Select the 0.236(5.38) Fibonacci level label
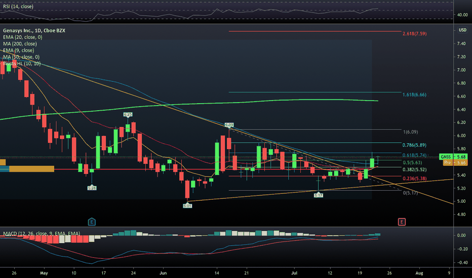The height and width of the screenshot is (278, 472). click(414, 178)
